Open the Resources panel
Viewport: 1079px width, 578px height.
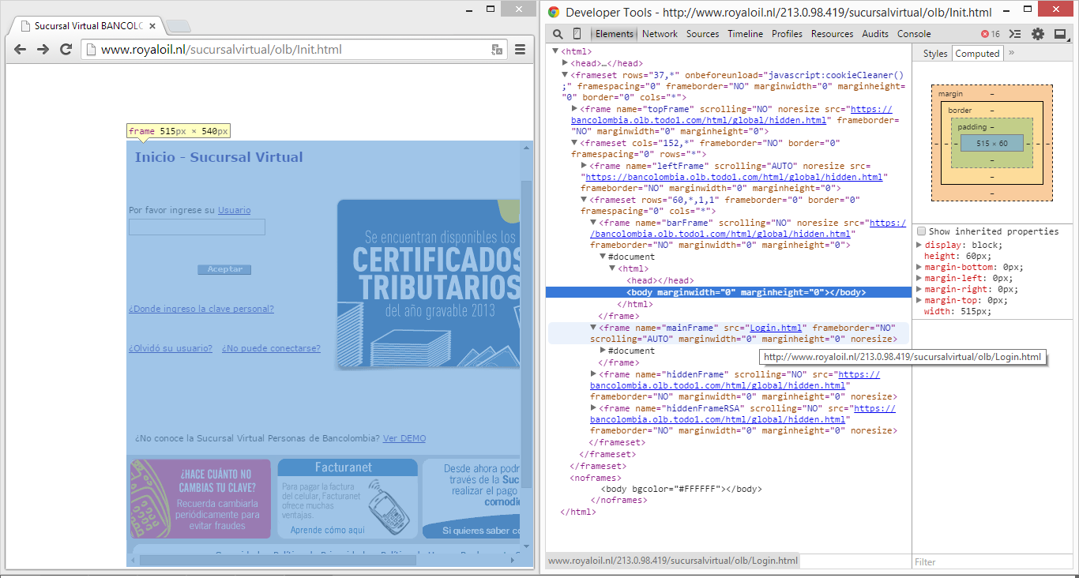tap(832, 34)
